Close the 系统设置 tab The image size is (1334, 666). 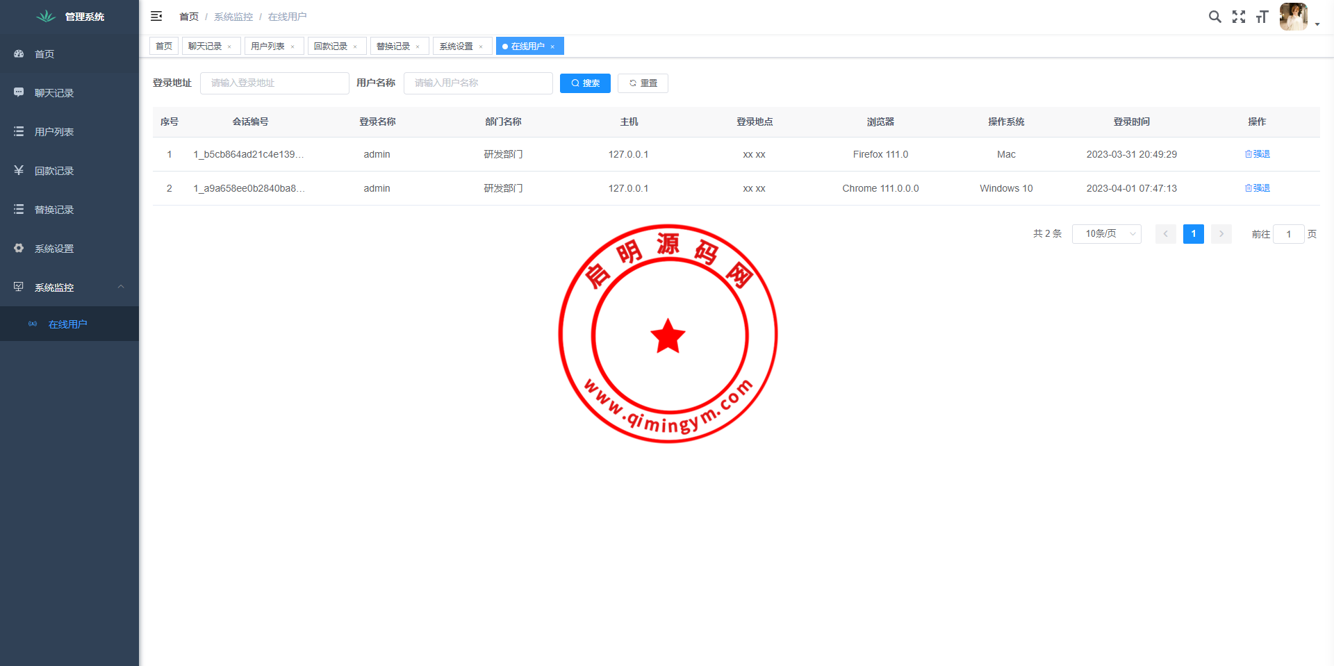point(481,47)
